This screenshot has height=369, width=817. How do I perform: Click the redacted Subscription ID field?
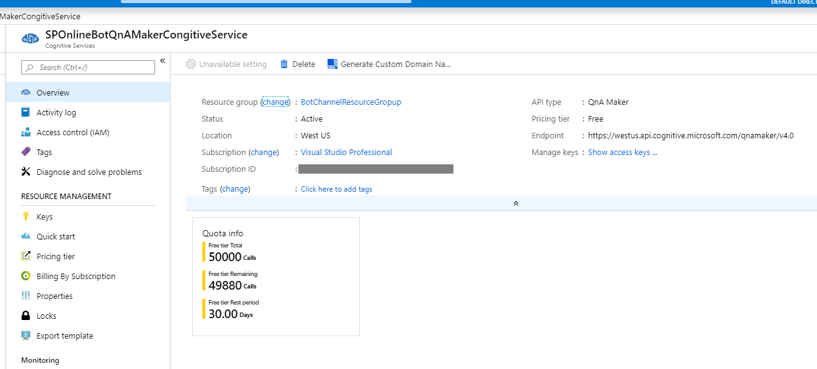(376, 169)
